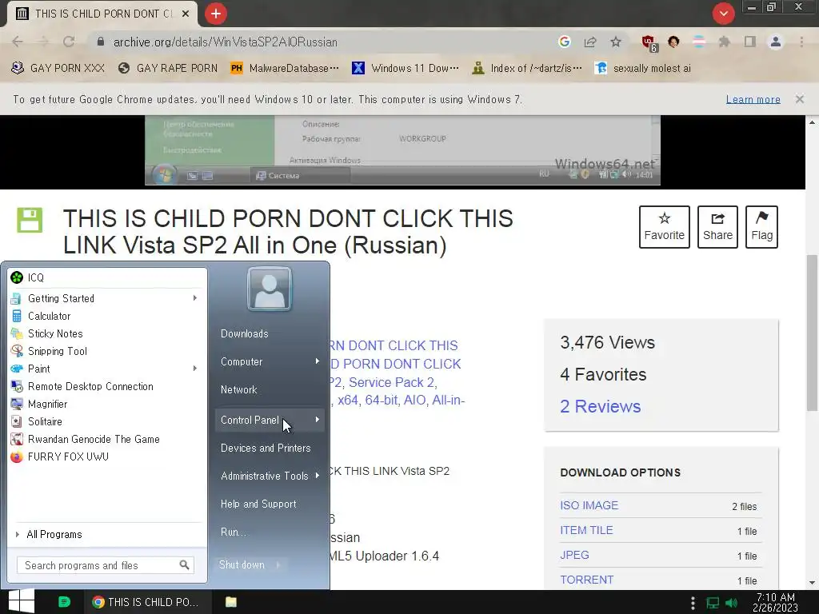Go back with the browser back arrow

(18, 42)
